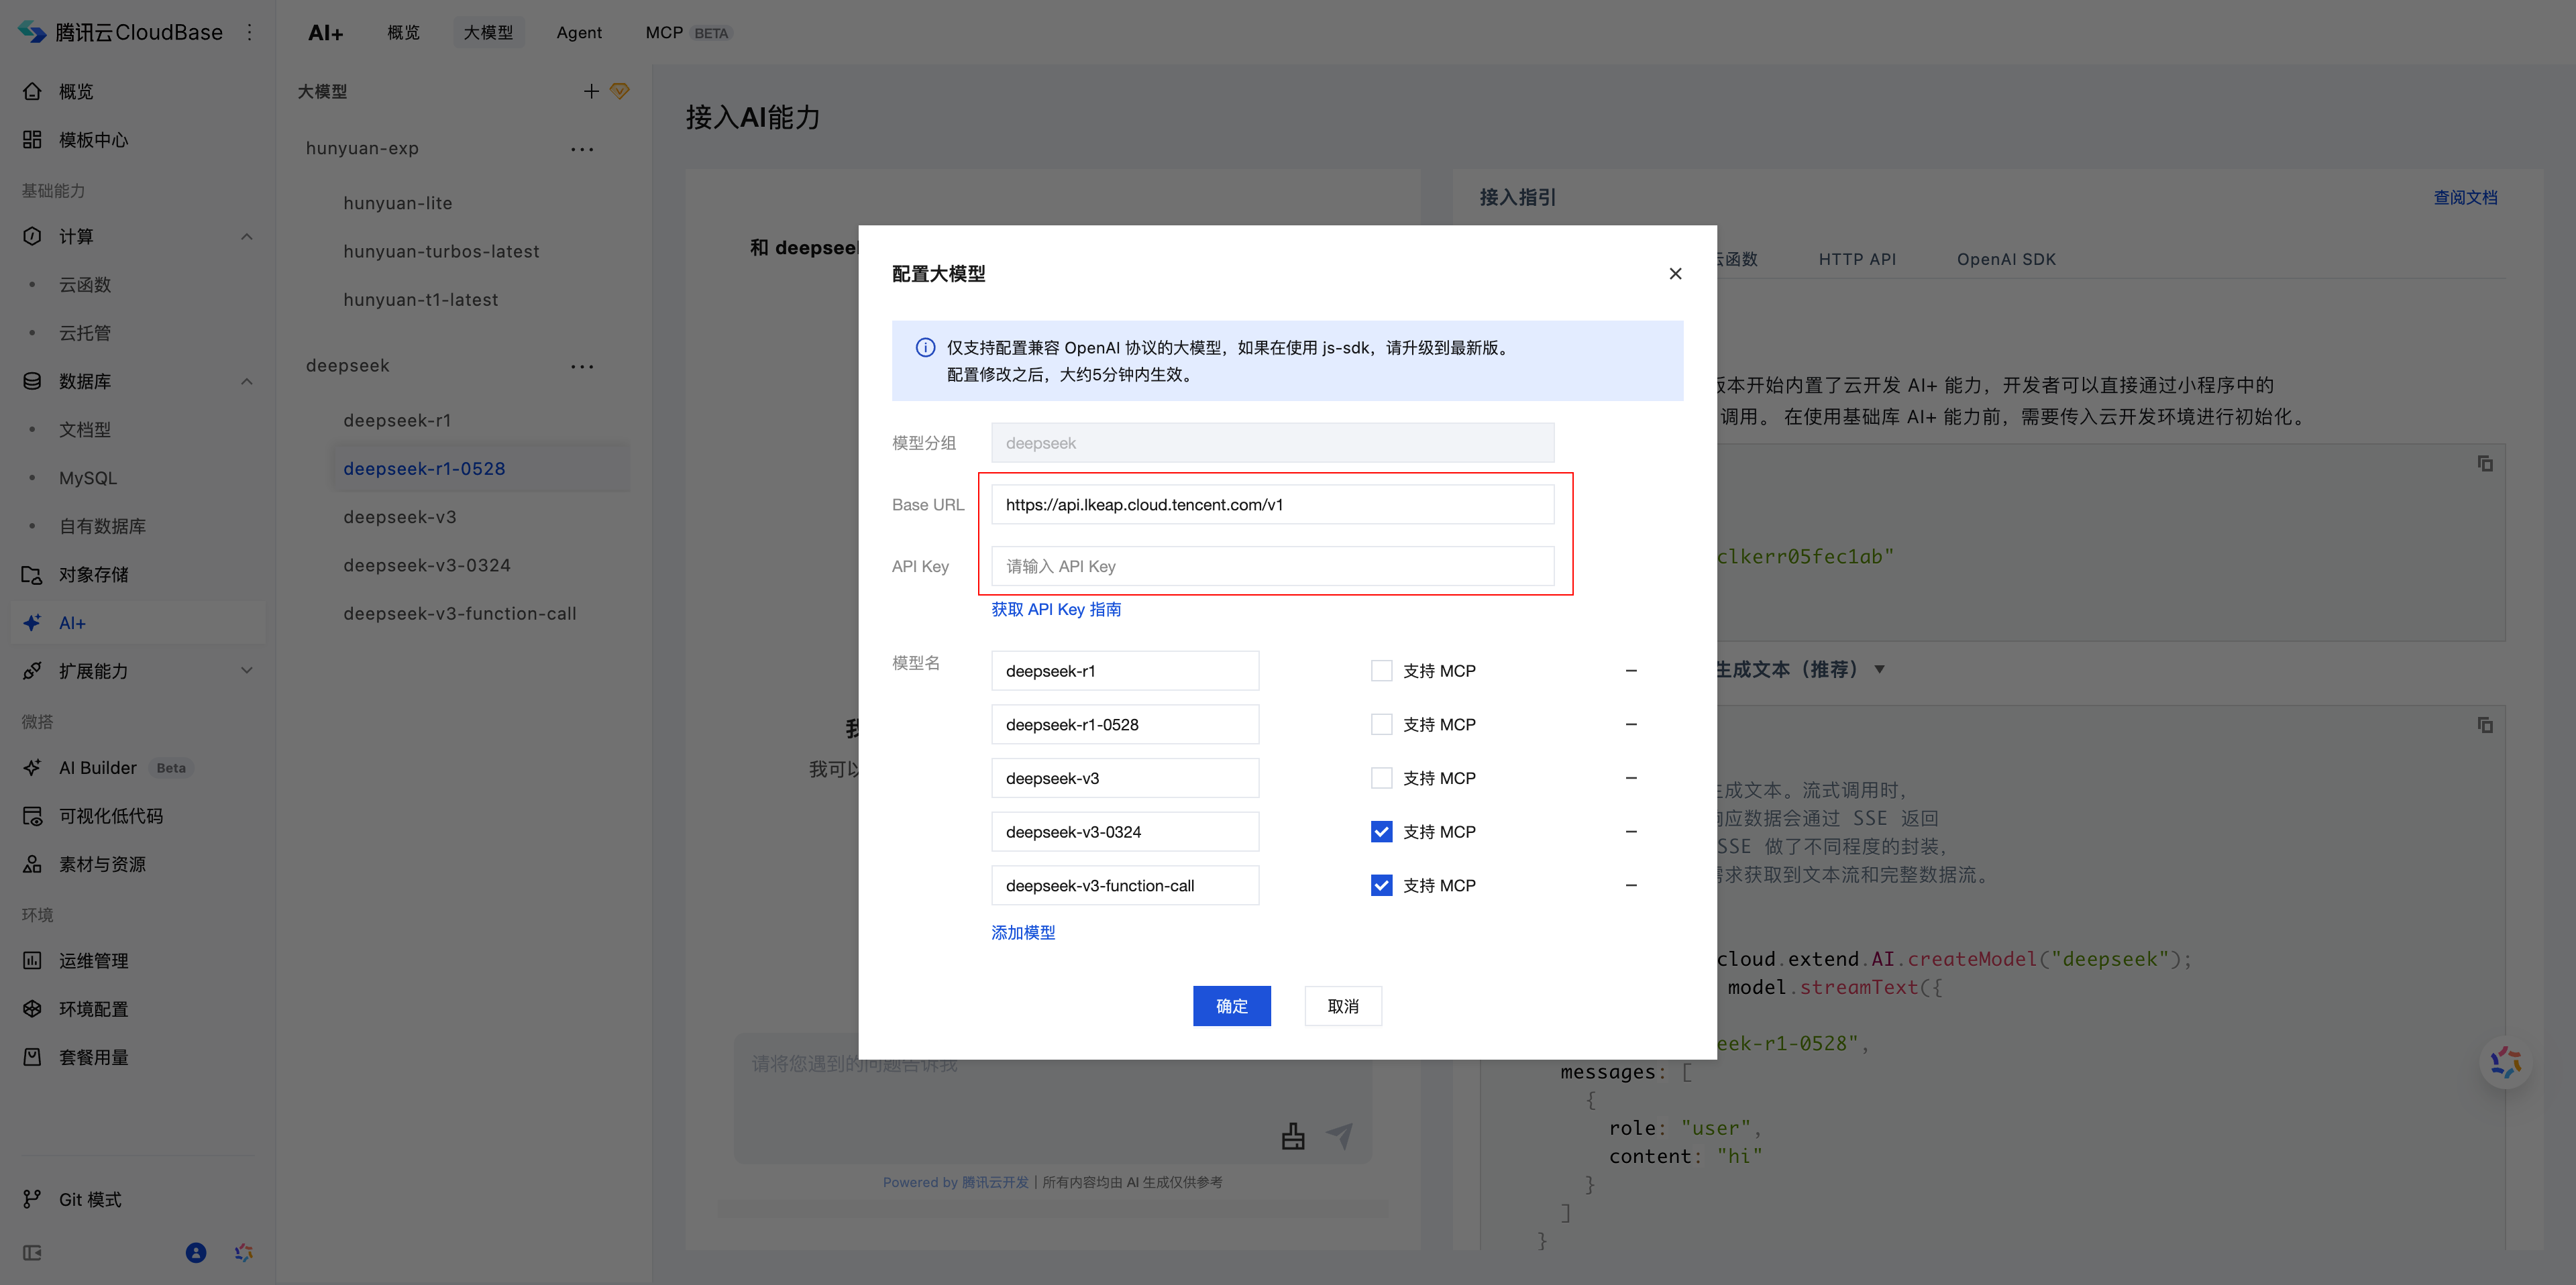
Task: Click the 概览 home icon in sidebar
Action: pos(32,91)
